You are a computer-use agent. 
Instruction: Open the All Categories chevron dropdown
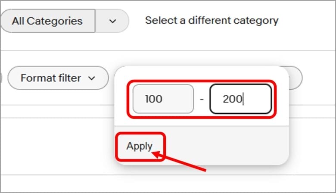112,21
